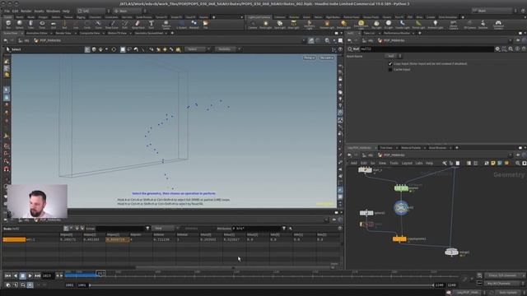The image size is (527, 296).
Task: Click the Area Light shelf tool
Action: coord(293,24)
